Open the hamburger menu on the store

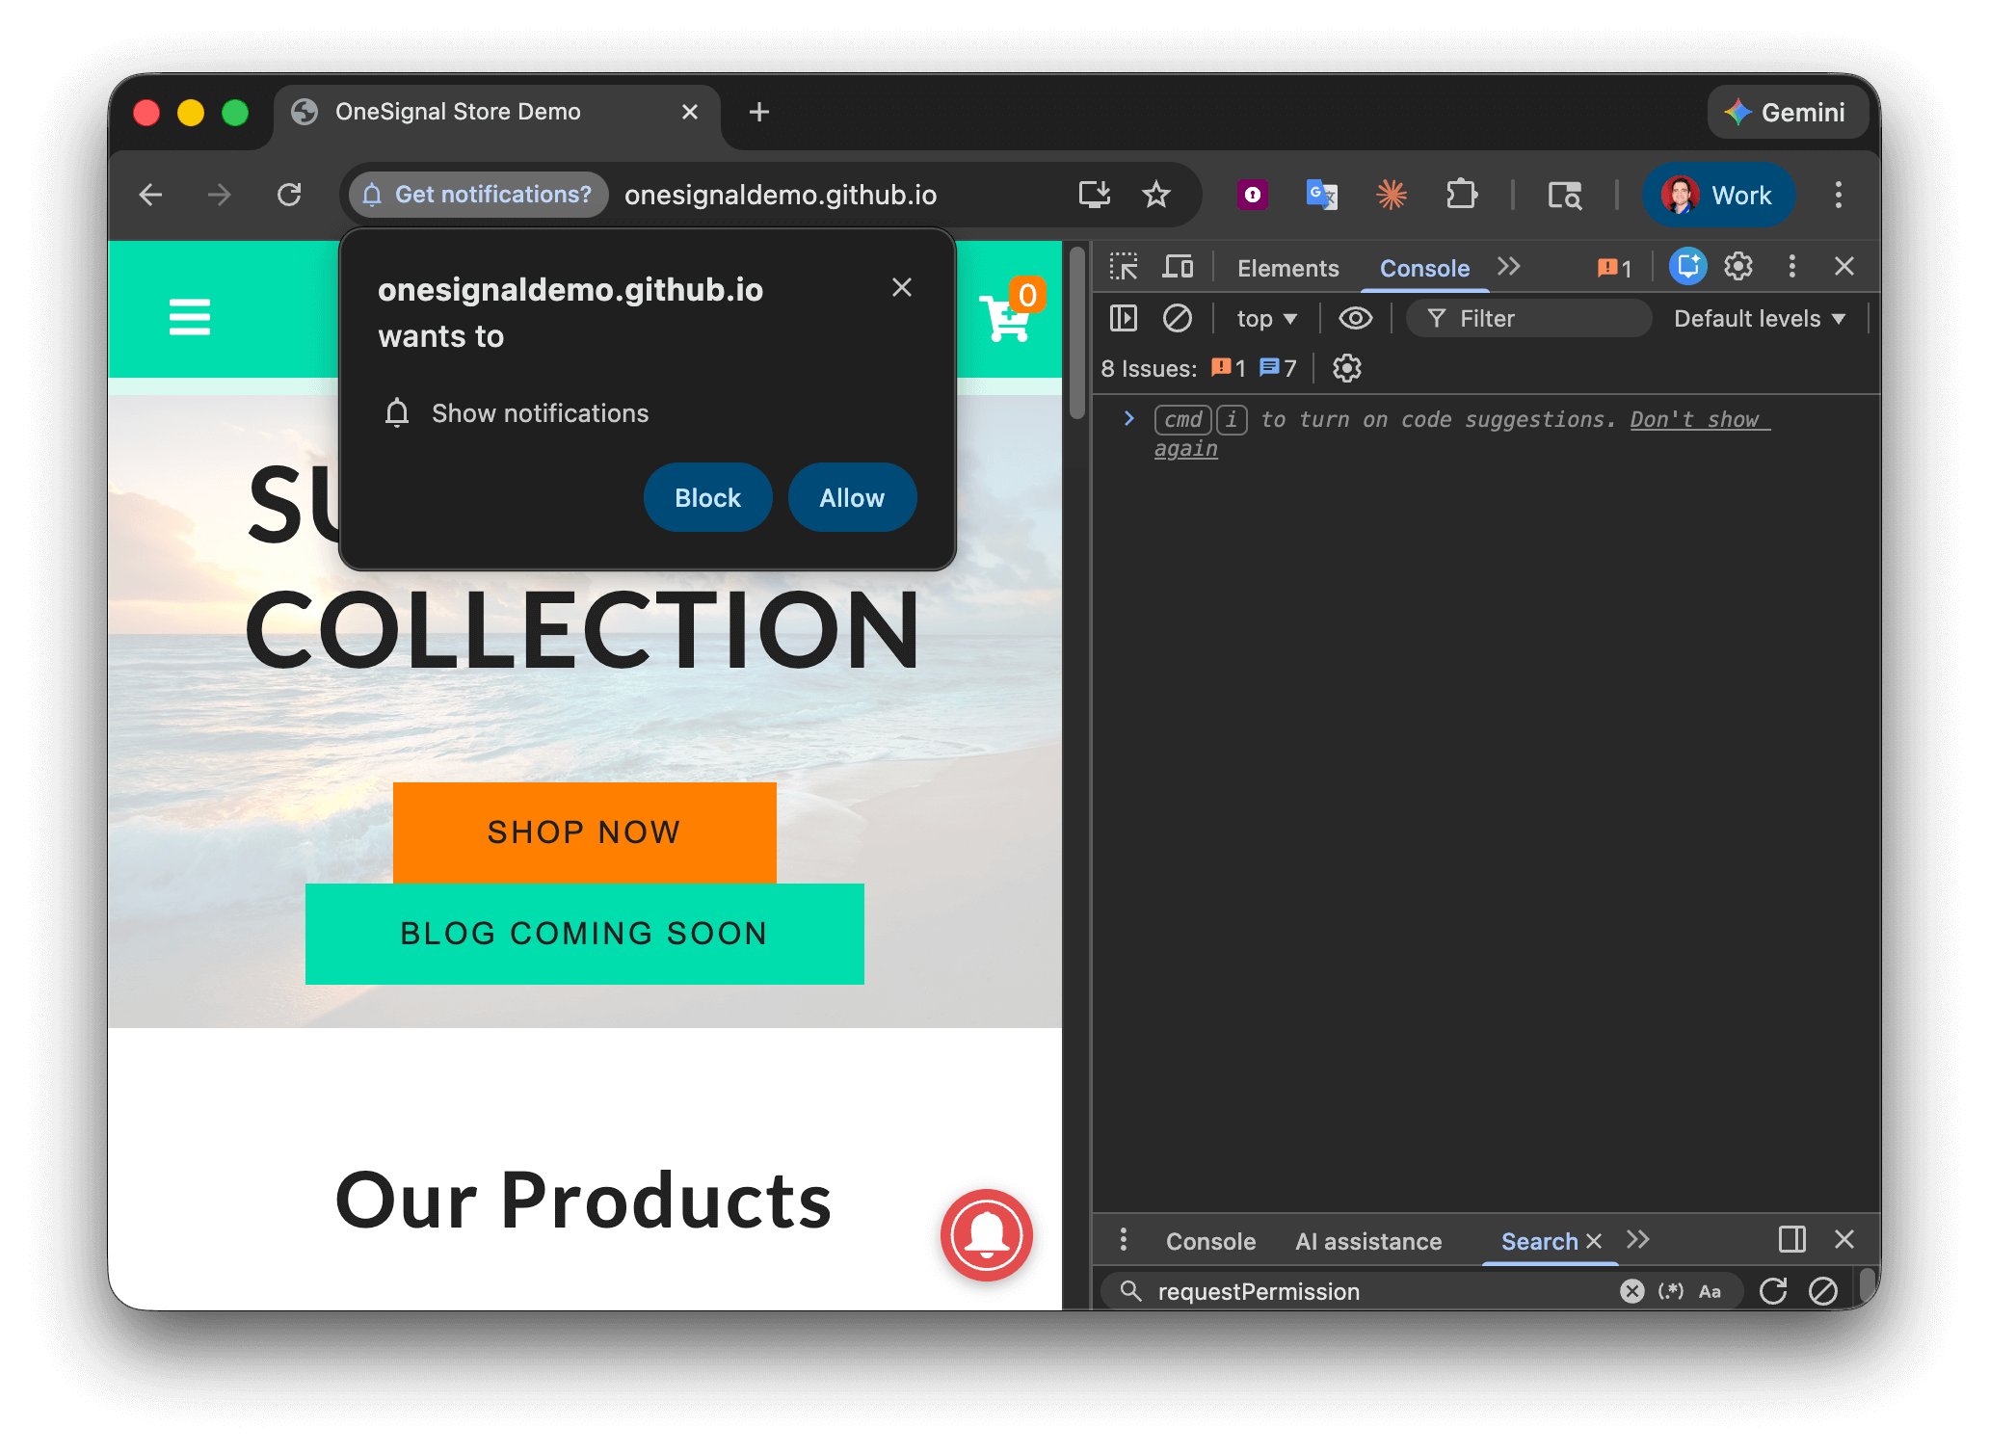click(190, 316)
